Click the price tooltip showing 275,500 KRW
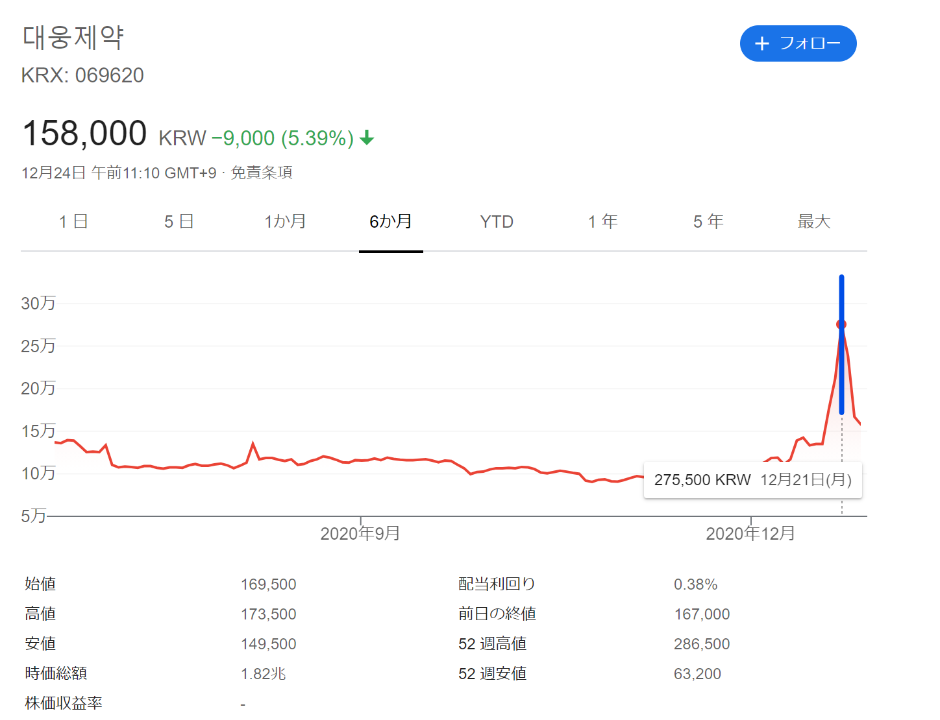940x720 pixels. click(752, 480)
